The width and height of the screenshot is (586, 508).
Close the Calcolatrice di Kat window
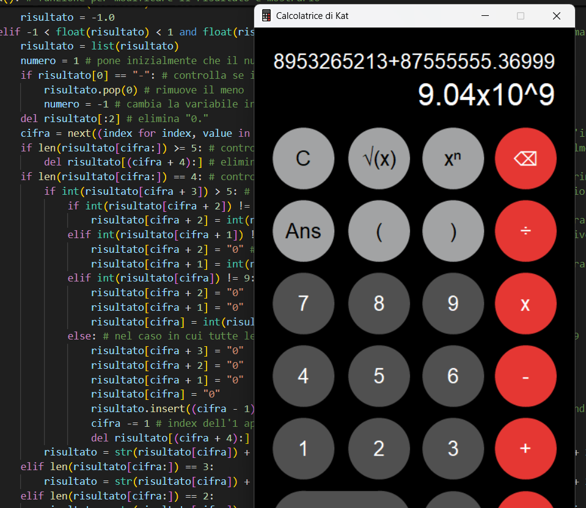[557, 16]
